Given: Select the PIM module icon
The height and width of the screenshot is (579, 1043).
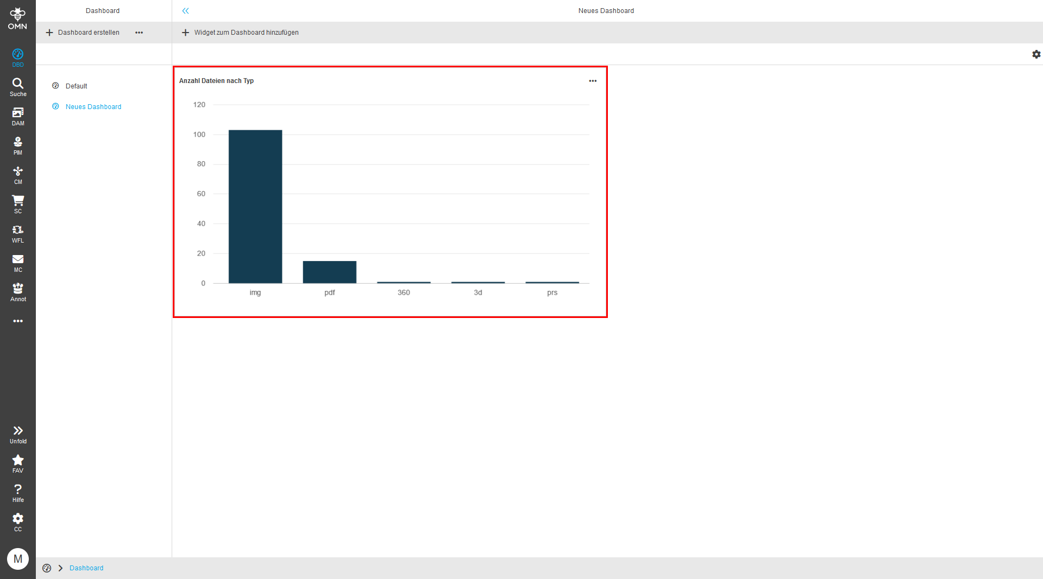Looking at the screenshot, I should (18, 145).
